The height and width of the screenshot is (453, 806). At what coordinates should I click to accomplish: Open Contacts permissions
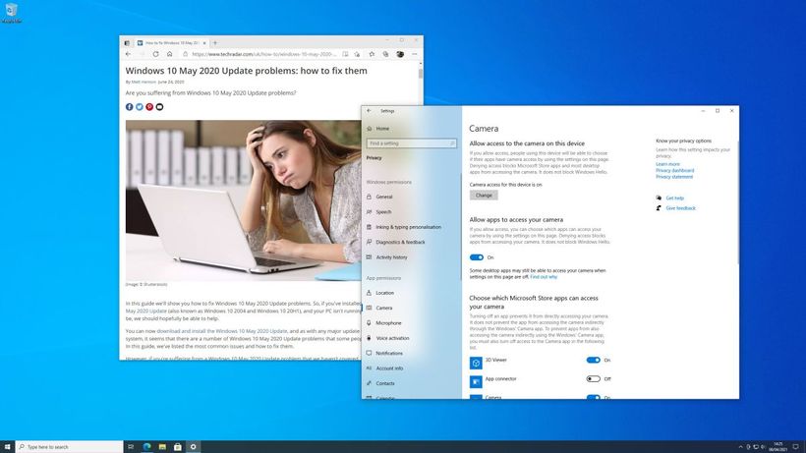point(385,383)
